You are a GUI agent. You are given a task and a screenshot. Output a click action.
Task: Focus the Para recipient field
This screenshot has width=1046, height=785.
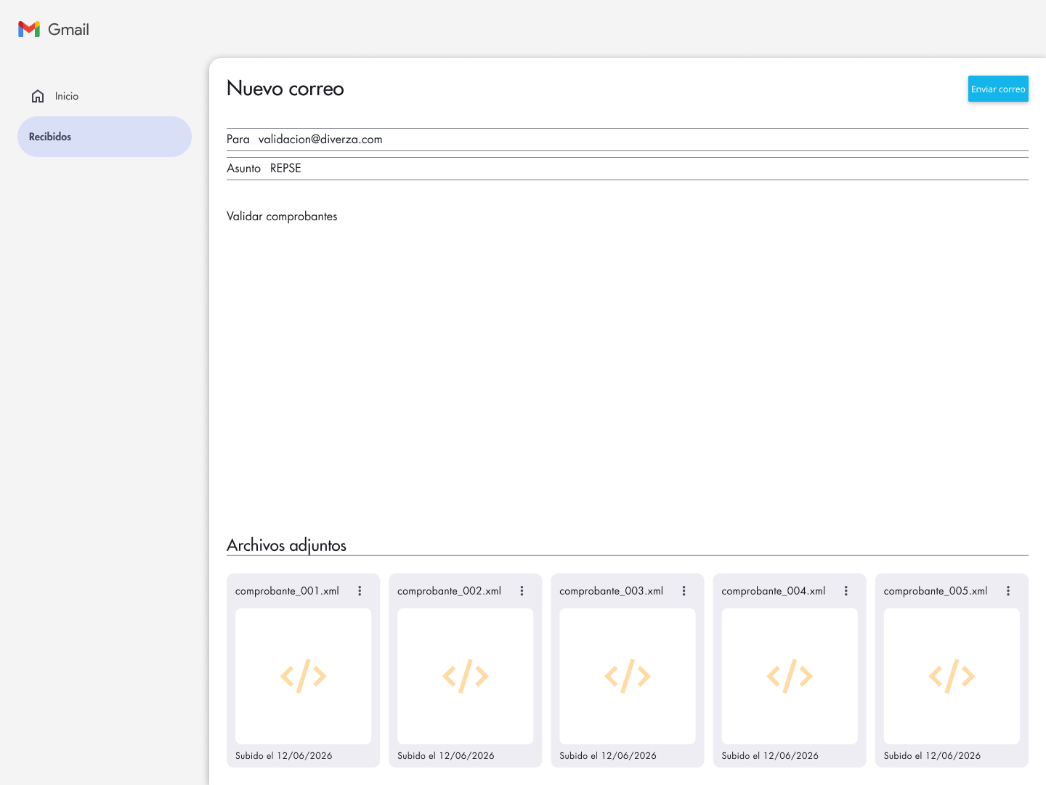pos(628,140)
